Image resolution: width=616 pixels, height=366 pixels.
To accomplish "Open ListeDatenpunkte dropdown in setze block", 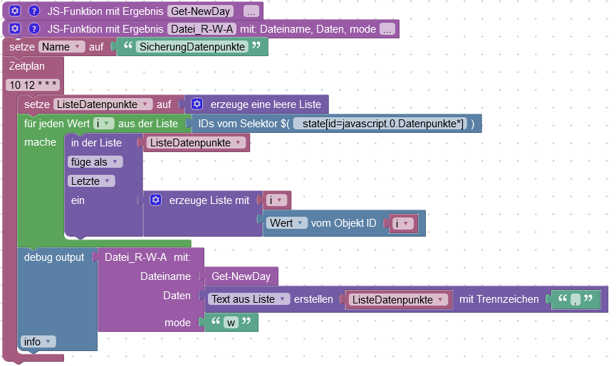I will (x=103, y=104).
